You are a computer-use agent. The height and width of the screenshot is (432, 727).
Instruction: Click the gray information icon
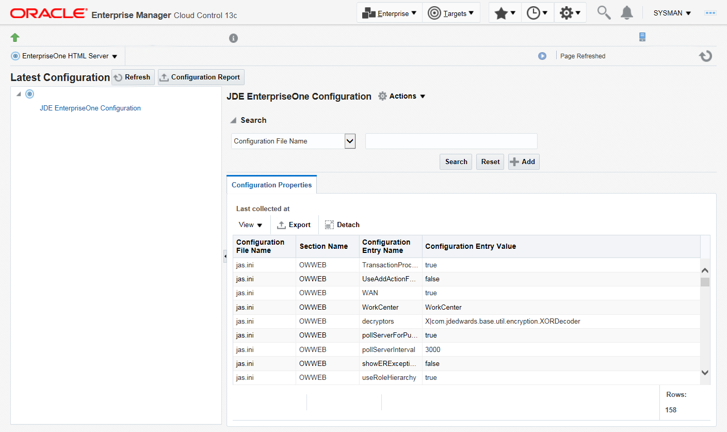[x=233, y=38]
